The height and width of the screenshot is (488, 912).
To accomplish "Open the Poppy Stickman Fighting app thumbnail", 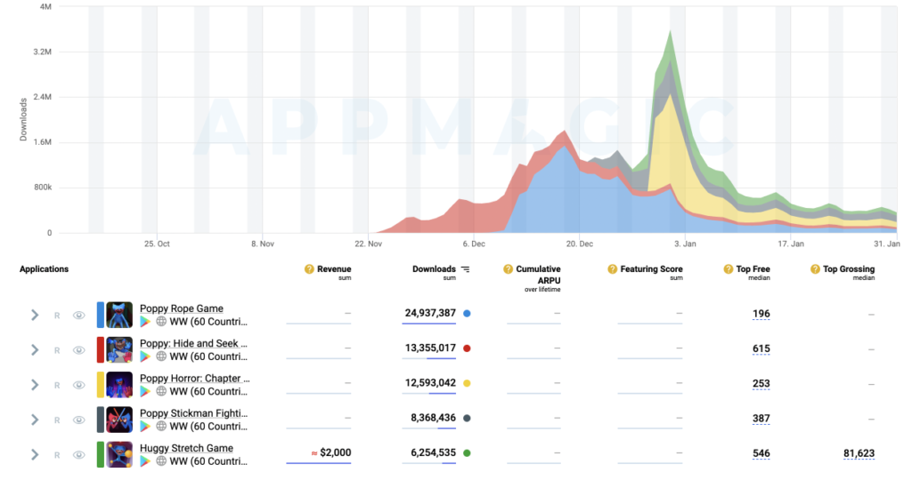I will (x=119, y=420).
